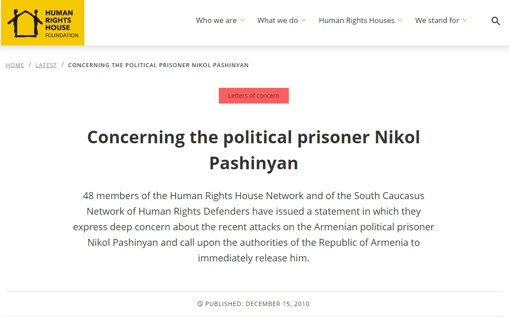509x319 pixels.
Task: Click the published date December 15, 2010
Action: (x=278, y=304)
